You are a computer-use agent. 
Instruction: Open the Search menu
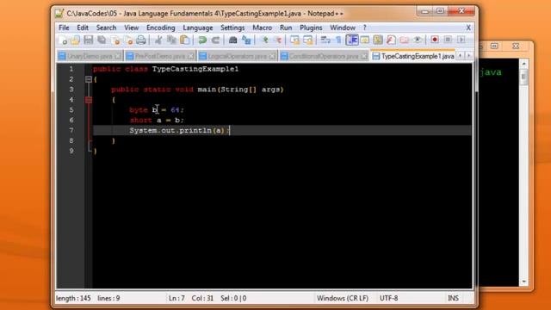pos(106,28)
